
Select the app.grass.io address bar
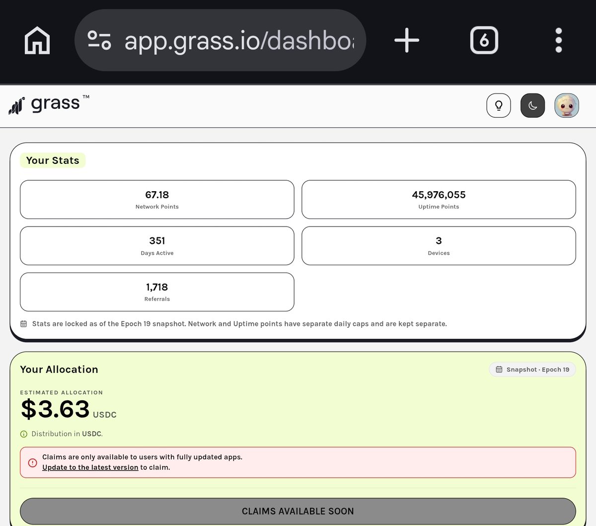click(220, 40)
